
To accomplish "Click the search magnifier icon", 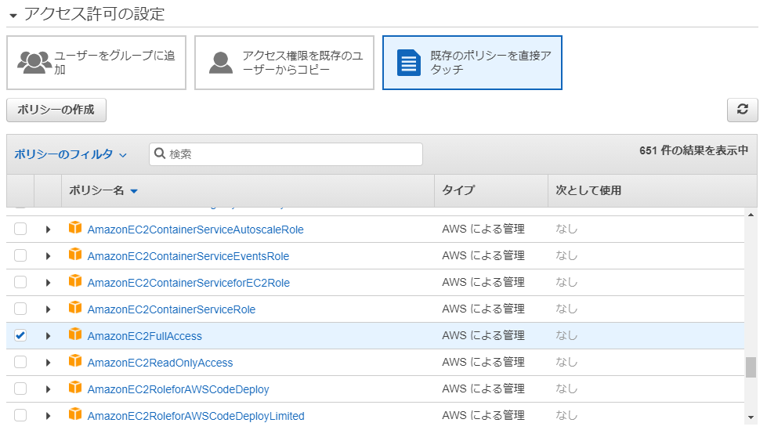I will [160, 154].
